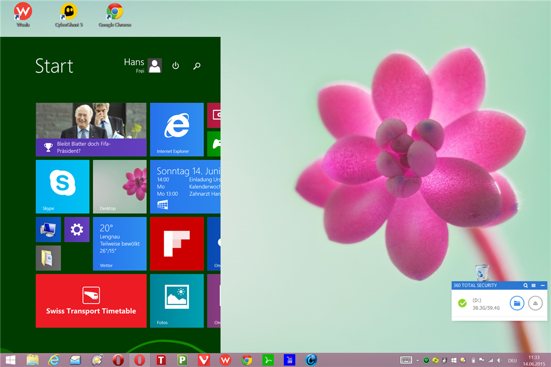Switch DEU input language indicator
This screenshot has height=367, width=551.
(x=512, y=361)
